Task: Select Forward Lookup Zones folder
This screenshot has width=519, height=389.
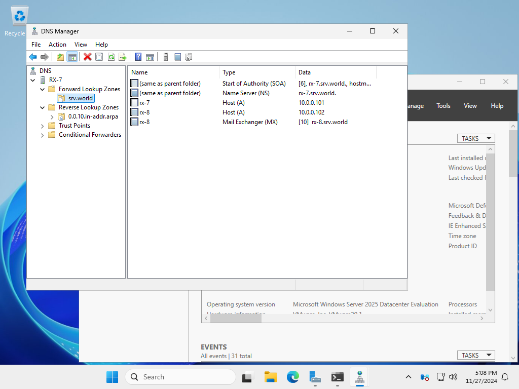Action: tap(89, 89)
